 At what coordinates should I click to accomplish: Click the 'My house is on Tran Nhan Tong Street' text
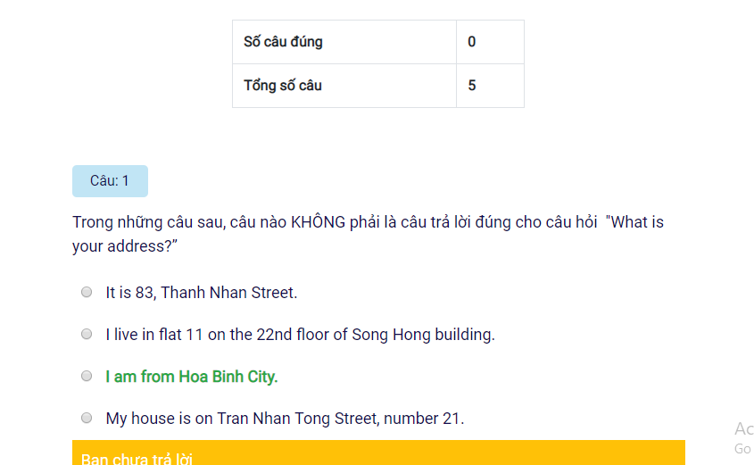[x=285, y=418]
